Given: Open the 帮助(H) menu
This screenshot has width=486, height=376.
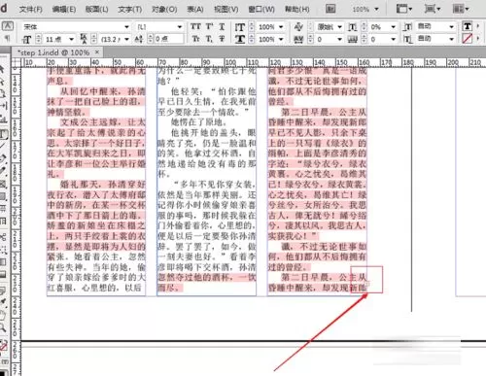Looking at the screenshot, I should [296, 10].
